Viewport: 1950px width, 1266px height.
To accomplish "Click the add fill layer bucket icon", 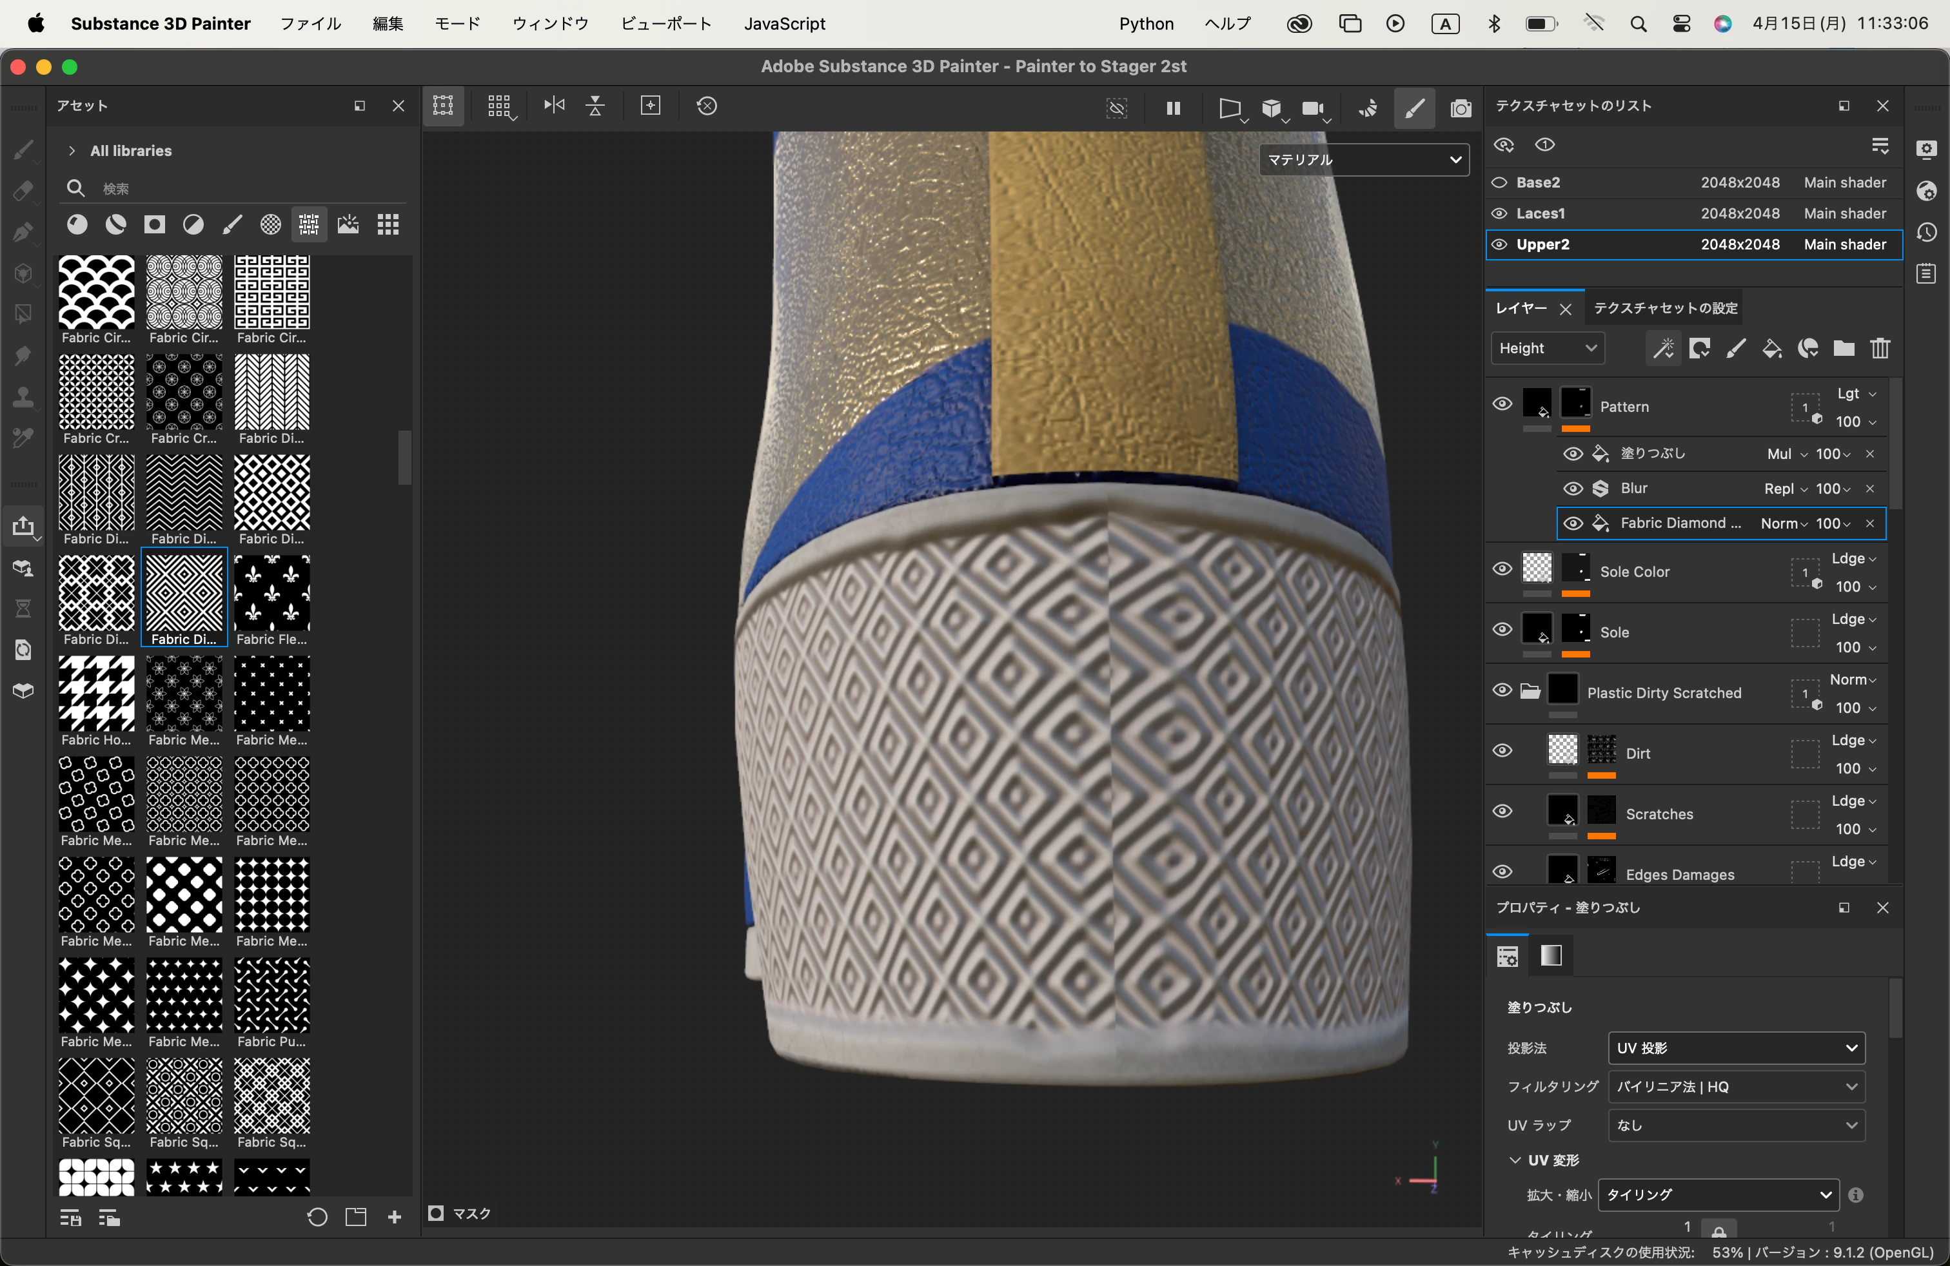I will pyautogui.click(x=1771, y=349).
